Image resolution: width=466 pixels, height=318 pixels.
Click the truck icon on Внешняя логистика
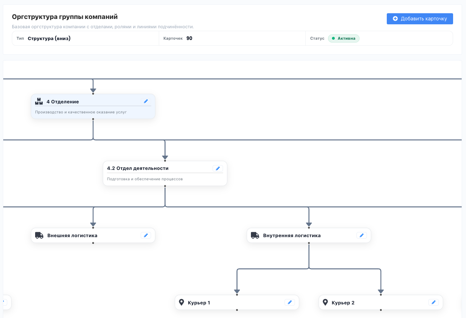pos(39,235)
